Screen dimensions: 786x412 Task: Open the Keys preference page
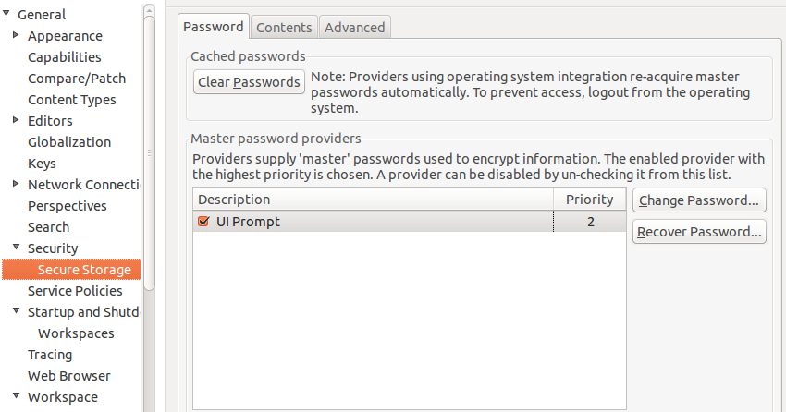pos(42,164)
